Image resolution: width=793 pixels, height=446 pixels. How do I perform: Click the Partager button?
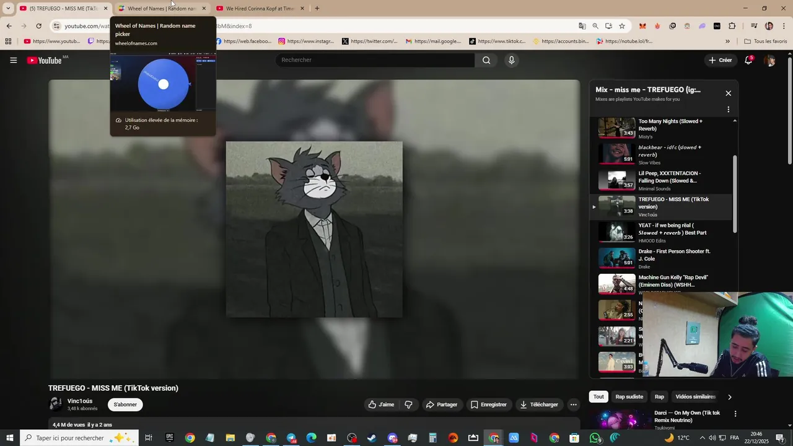click(x=442, y=404)
